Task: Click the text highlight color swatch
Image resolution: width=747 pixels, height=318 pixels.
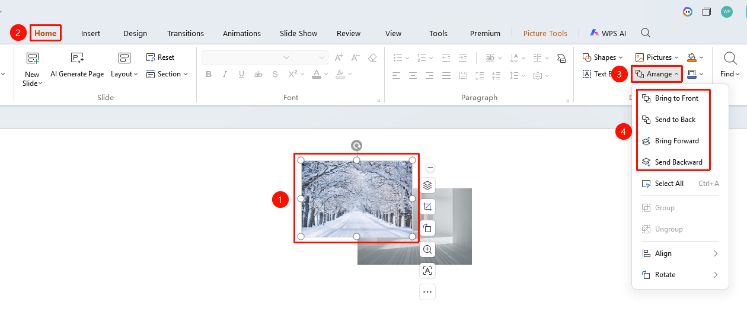Action: 340,74
